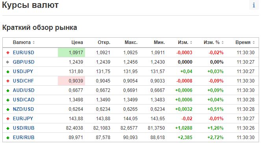This screenshot has height=143, width=261.
Task: Click the red down arrow for EUR/JPY
Action: (8, 119)
